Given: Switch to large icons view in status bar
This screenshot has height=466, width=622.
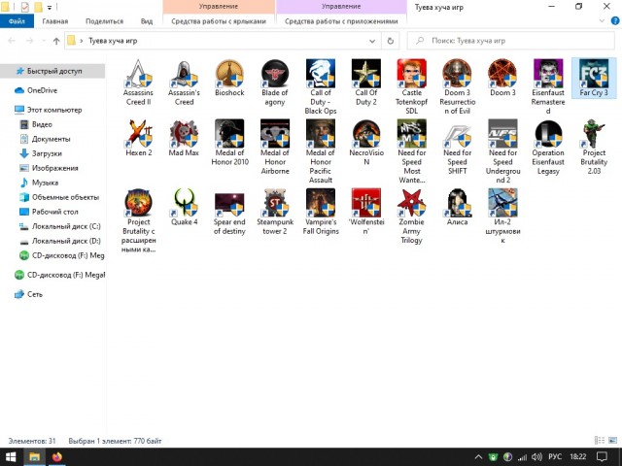Looking at the screenshot, I should point(612,440).
